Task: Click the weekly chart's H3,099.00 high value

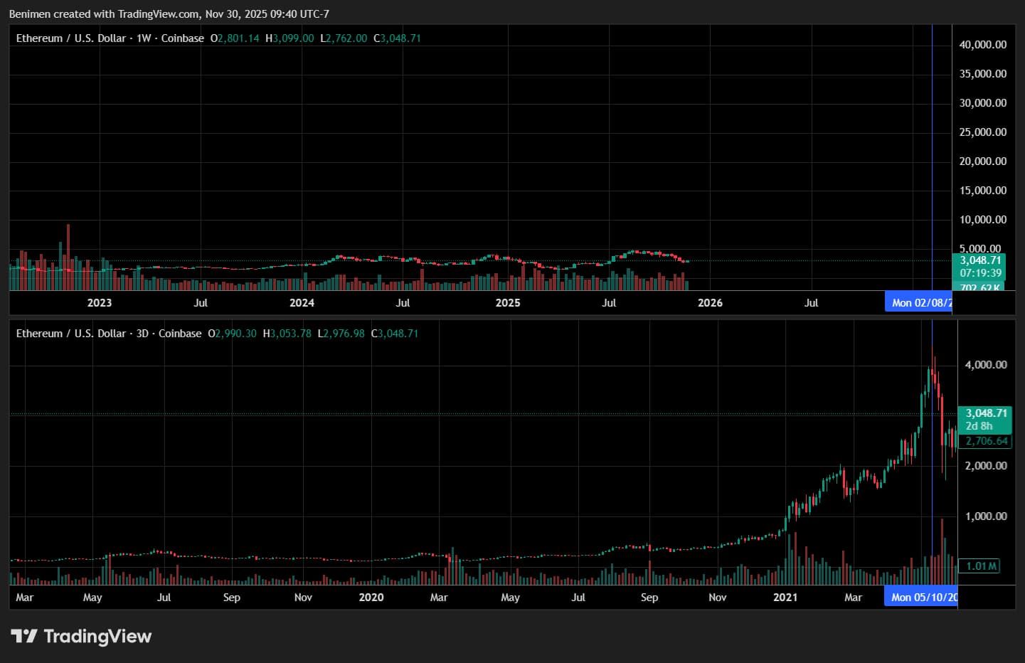Action: click(290, 38)
